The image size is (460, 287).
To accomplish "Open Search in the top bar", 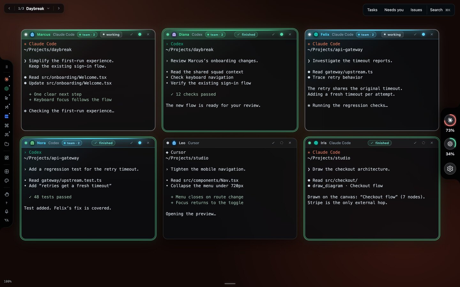I will pos(440,10).
